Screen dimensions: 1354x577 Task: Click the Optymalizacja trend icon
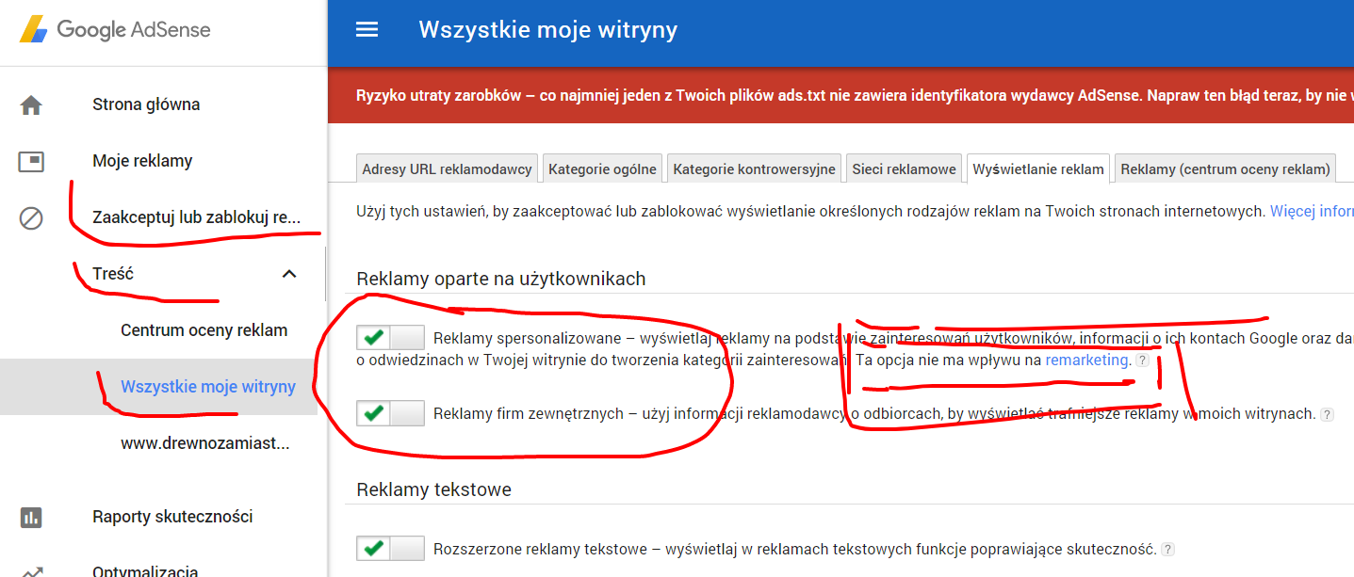point(31,570)
